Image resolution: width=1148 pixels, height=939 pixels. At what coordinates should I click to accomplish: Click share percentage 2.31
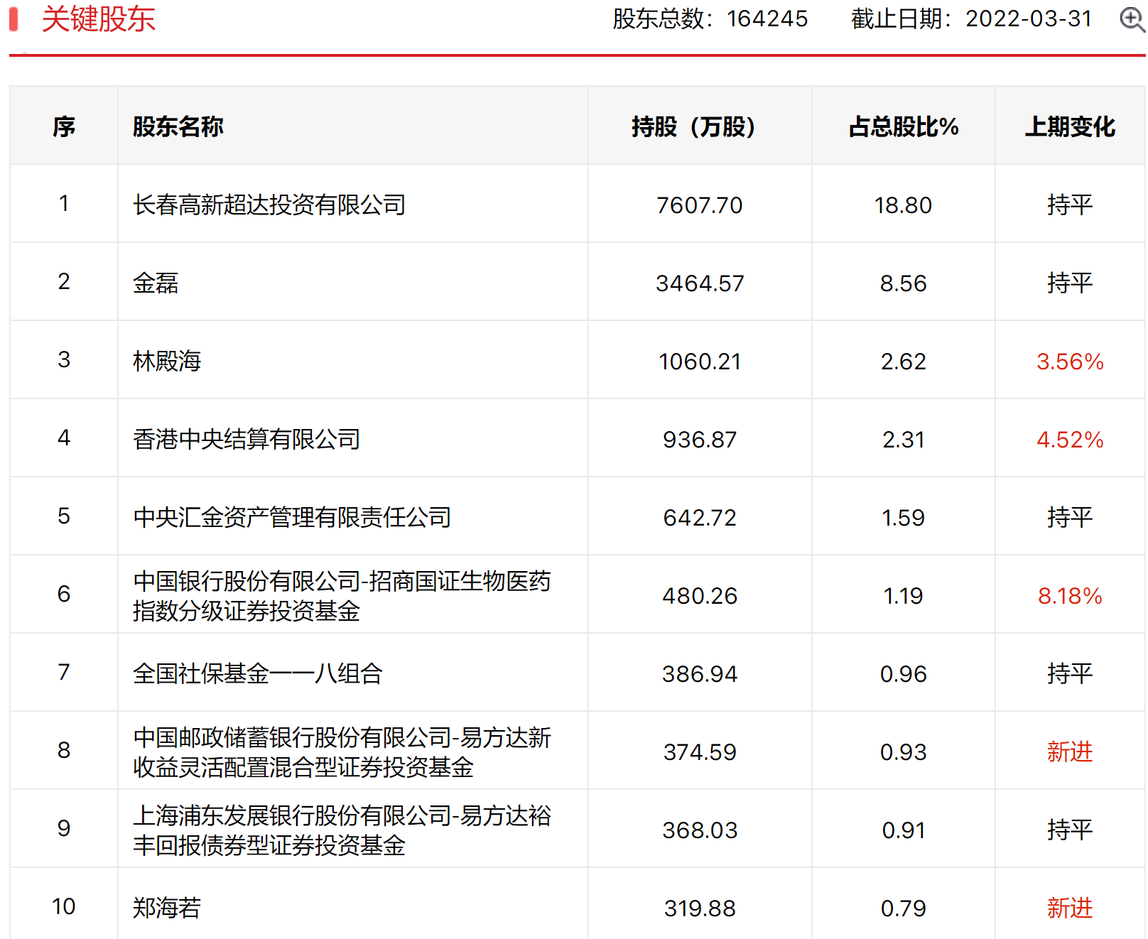[903, 440]
